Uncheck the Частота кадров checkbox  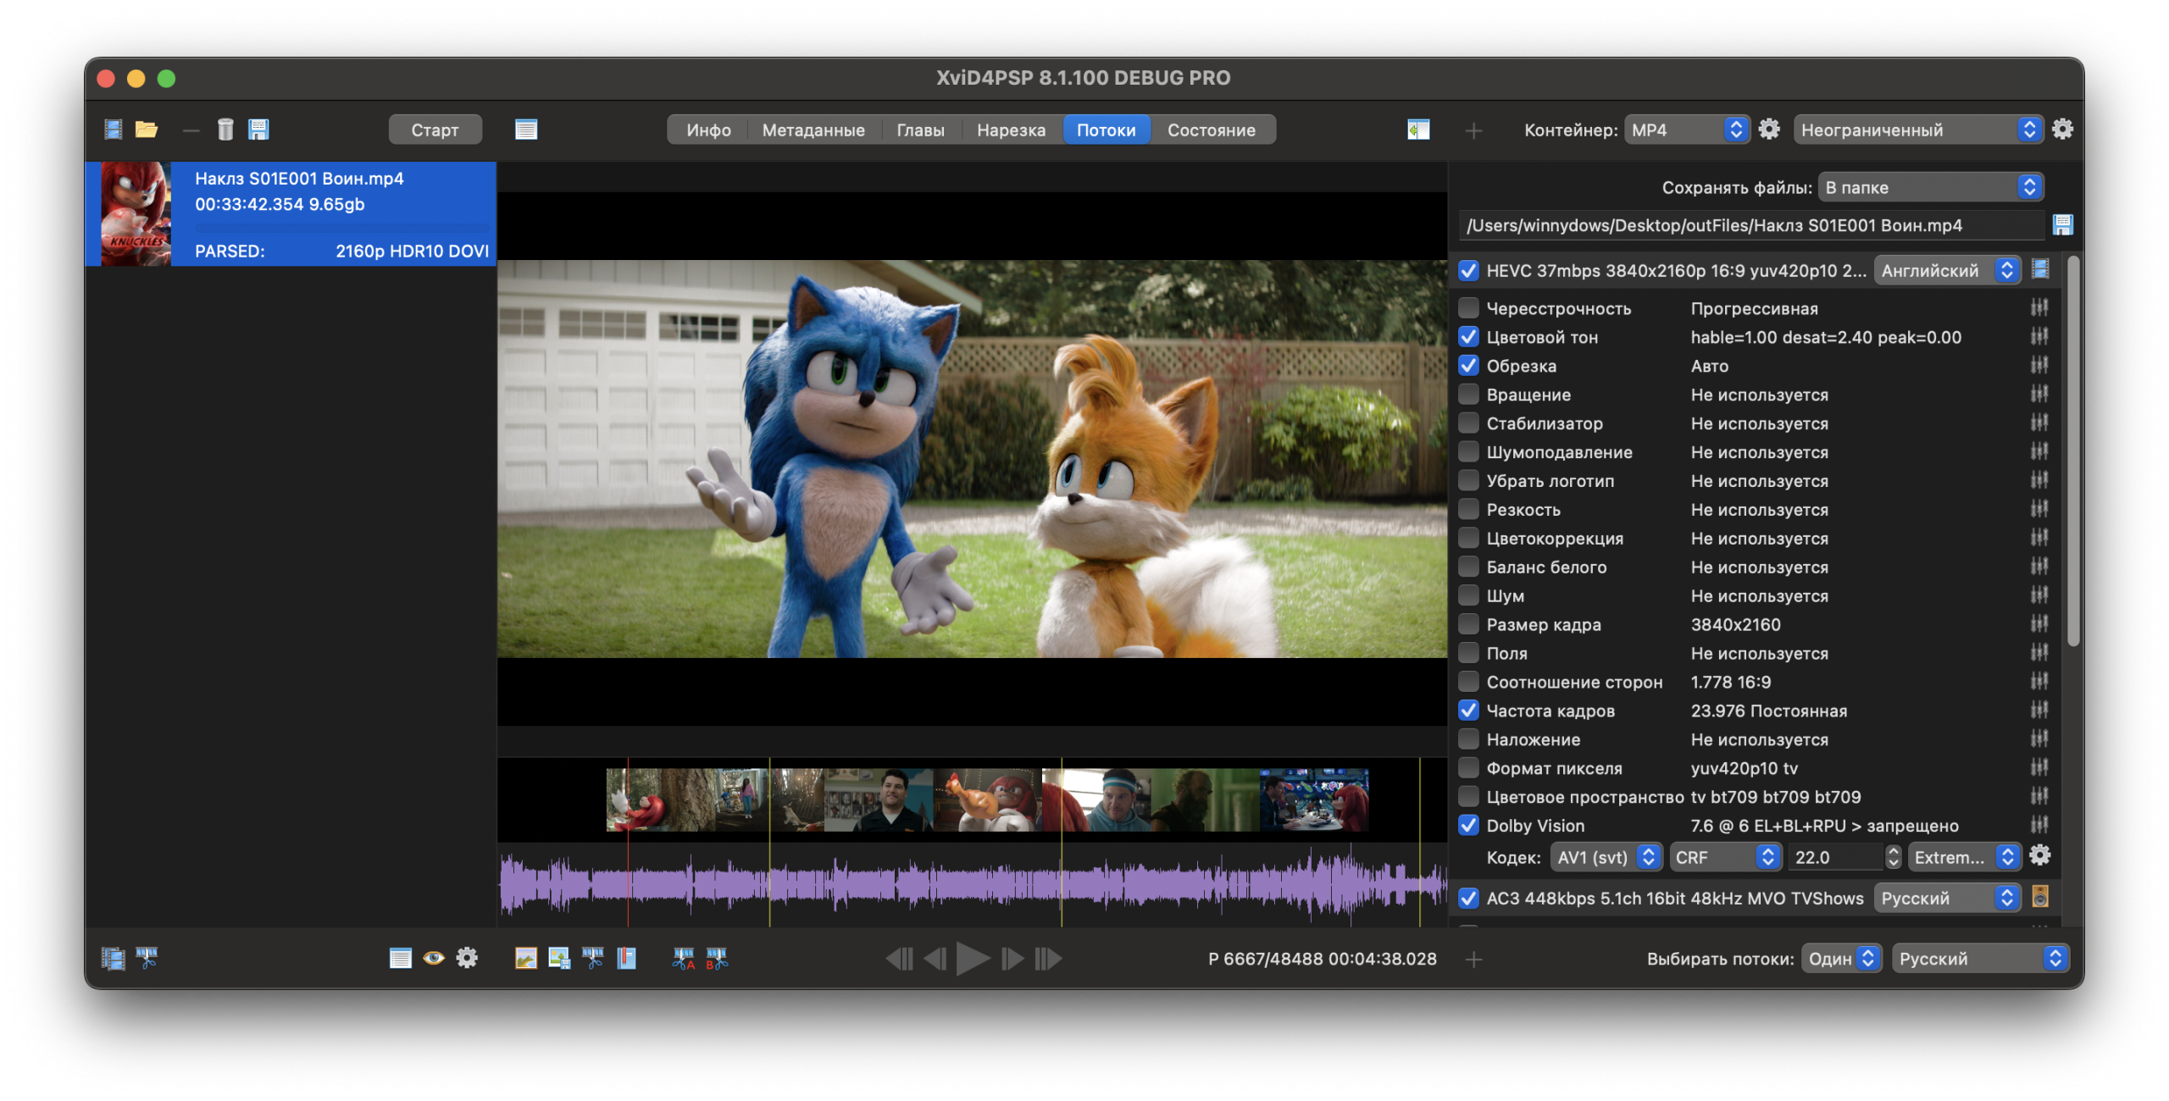click(x=1468, y=710)
